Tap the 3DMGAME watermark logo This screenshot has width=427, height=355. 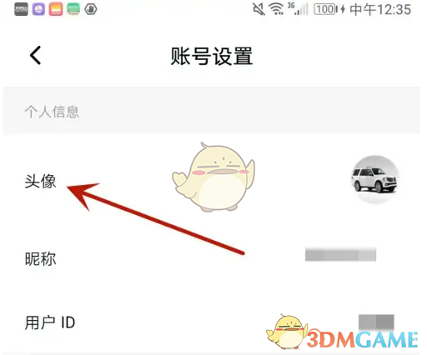coord(342,332)
